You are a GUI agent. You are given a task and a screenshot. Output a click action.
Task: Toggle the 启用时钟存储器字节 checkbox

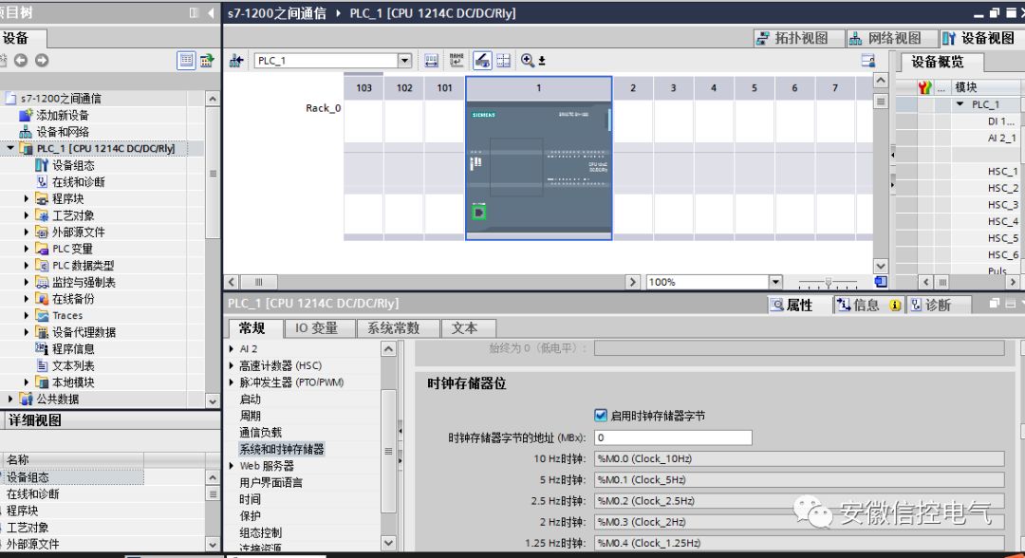coord(601,415)
